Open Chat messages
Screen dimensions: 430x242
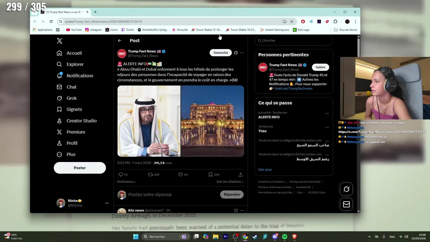tap(67, 87)
